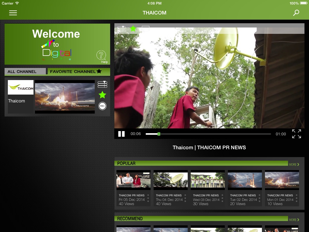
Task: Open the Wed 03 Dec 2014 video thumbnail
Action: point(208,180)
